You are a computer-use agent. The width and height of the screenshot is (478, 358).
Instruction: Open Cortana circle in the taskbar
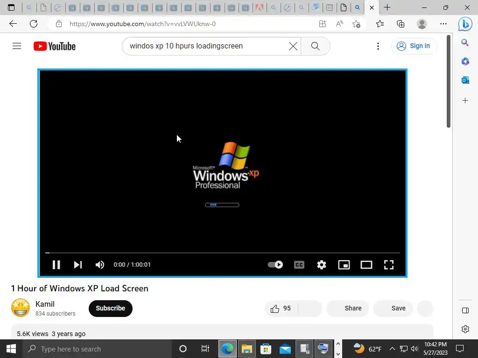click(x=183, y=349)
